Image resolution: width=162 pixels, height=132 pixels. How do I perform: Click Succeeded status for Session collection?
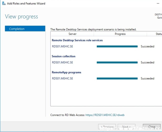tap(148, 62)
